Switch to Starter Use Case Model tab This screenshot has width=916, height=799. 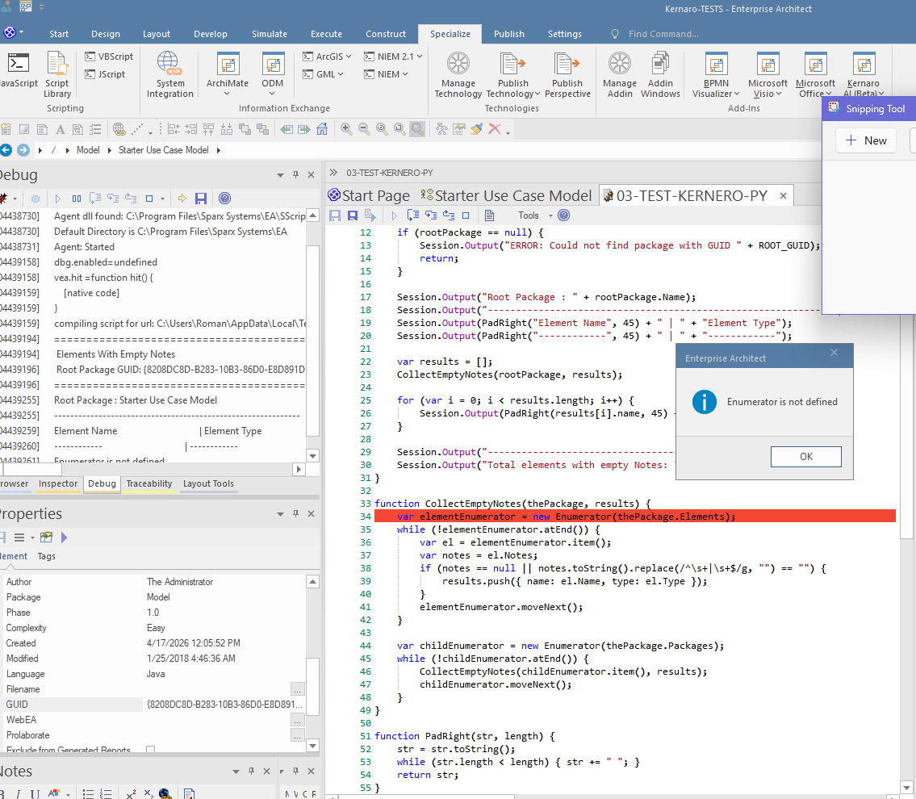pos(506,195)
